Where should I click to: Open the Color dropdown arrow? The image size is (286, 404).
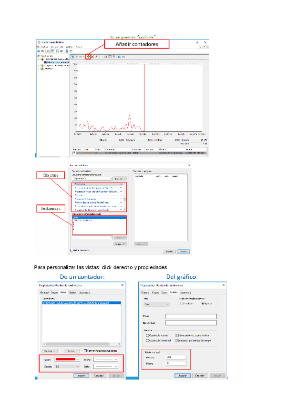[78, 359]
